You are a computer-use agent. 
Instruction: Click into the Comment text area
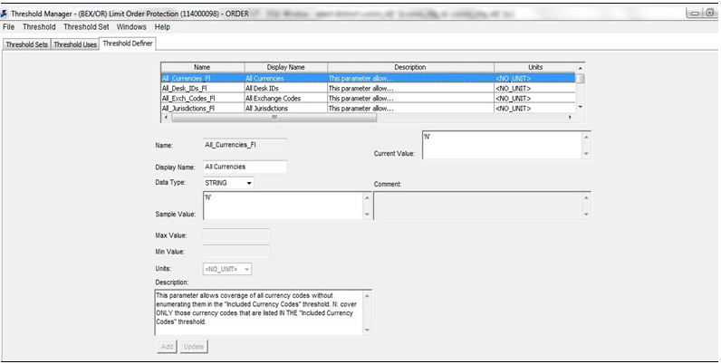[477, 206]
